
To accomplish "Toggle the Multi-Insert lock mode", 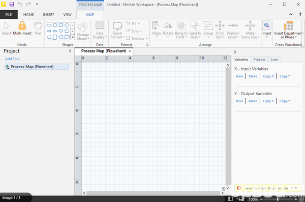I will point(22,28).
